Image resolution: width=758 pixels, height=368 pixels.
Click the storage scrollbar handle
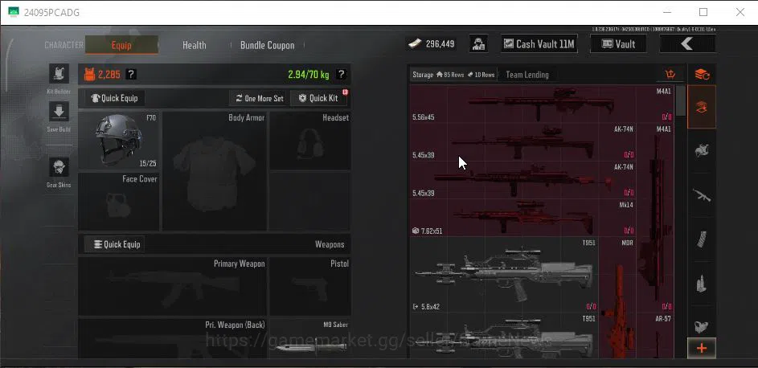pos(681,101)
